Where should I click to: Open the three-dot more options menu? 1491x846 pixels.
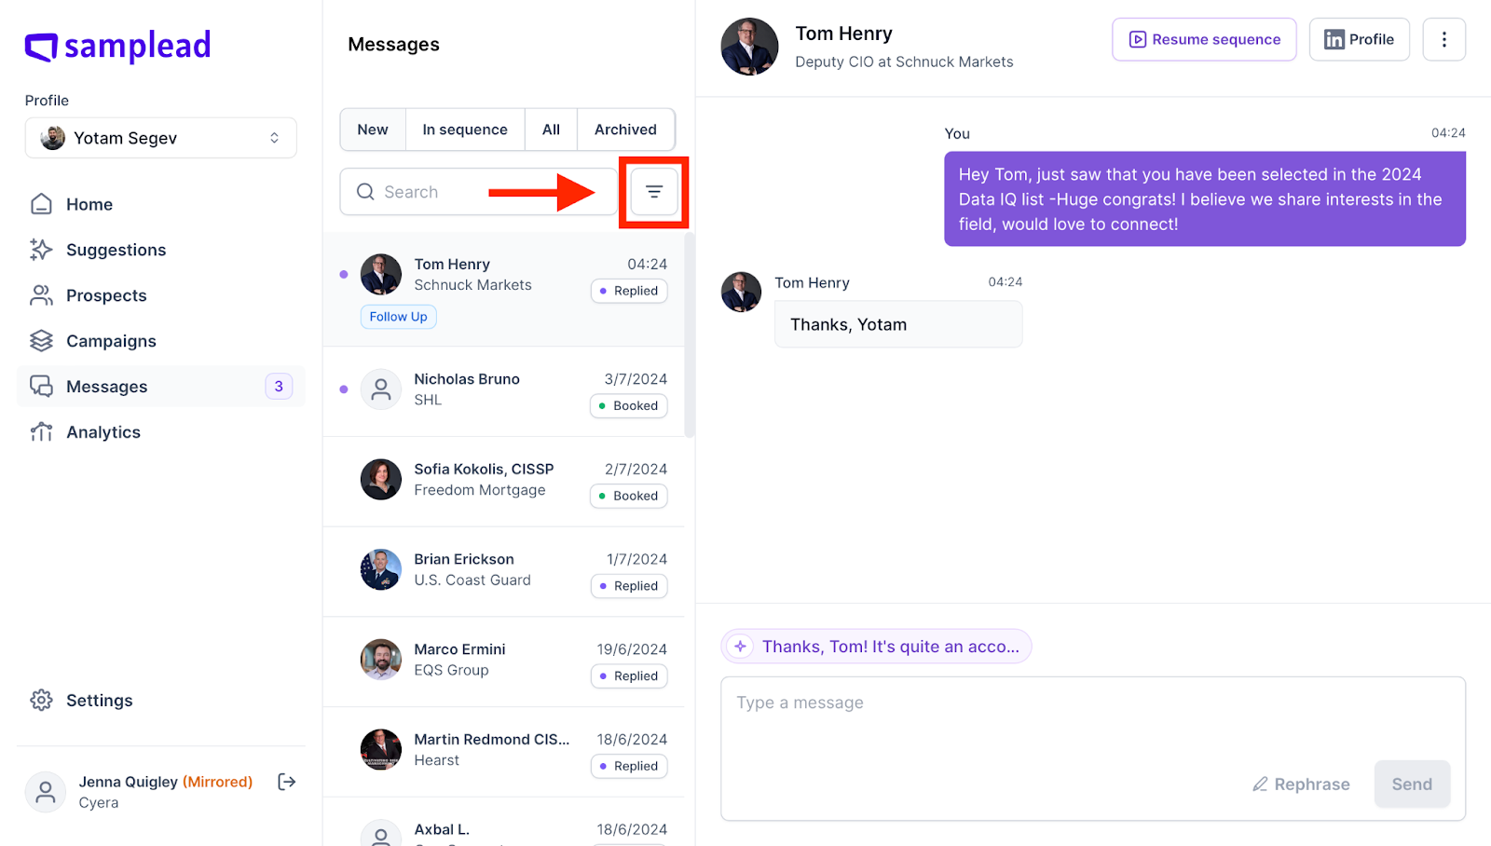(x=1444, y=39)
